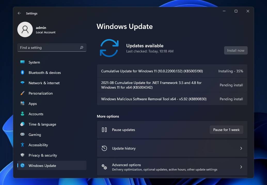Maximize the Settings window
The image size is (267, 185).
point(236,11)
